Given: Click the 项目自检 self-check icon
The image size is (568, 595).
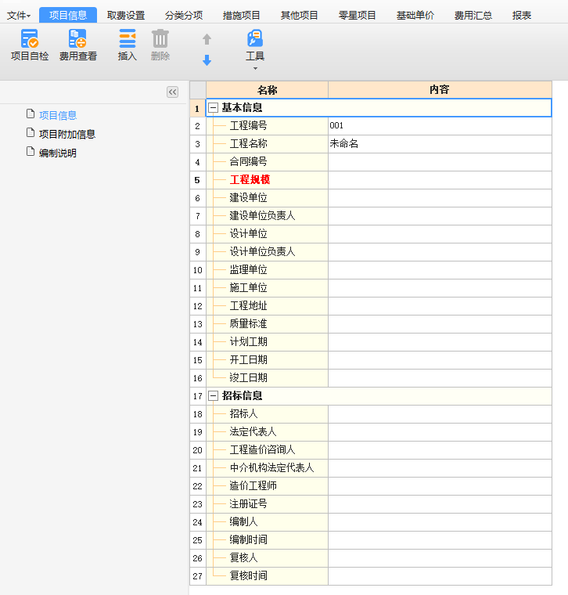Looking at the screenshot, I should click(x=30, y=38).
